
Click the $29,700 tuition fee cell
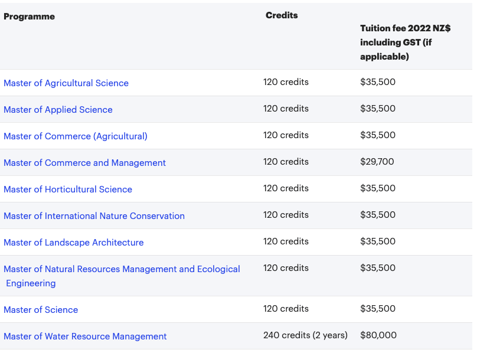point(377,162)
